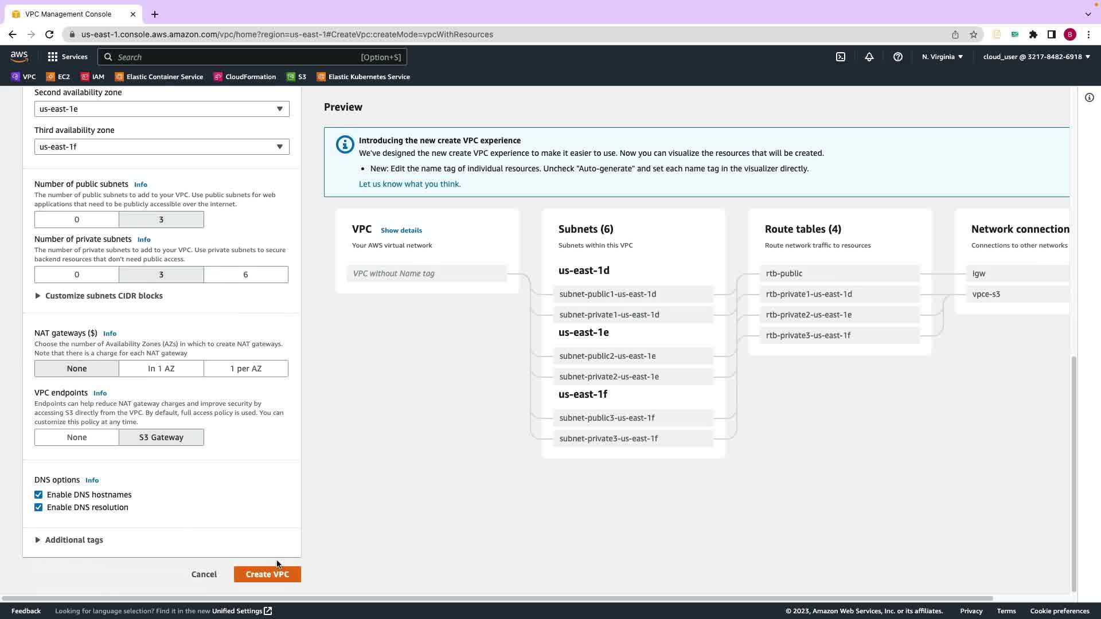Open AWS CloudShell icon in header

(841, 57)
